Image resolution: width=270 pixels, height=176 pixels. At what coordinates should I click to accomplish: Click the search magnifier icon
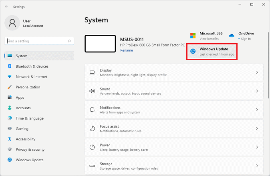point(70,41)
